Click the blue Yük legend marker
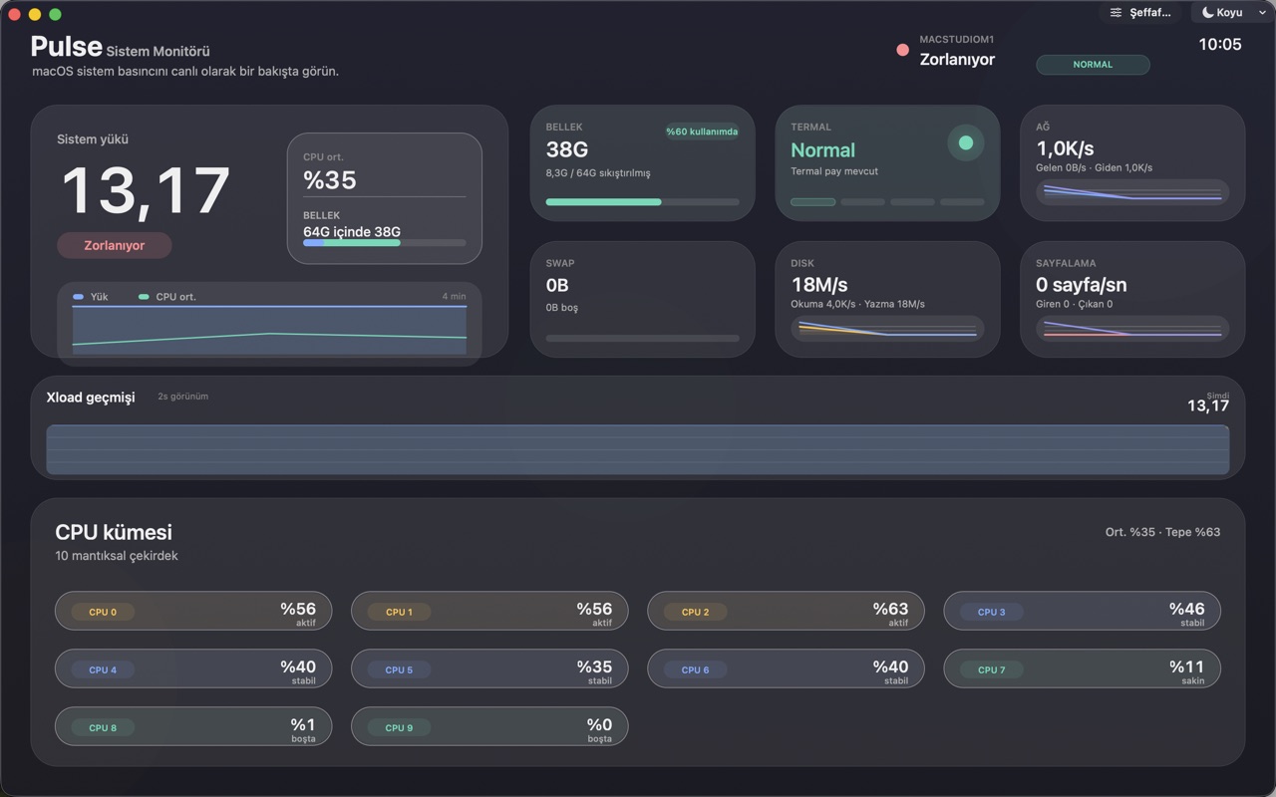Image resolution: width=1276 pixels, height=797 pixels. [x=79, y=297]
